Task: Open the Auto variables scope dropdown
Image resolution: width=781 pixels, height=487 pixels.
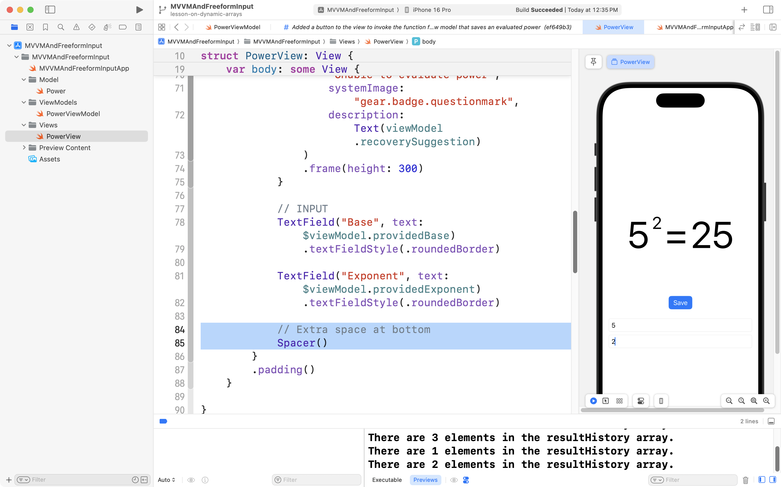Action: [166, 480]
